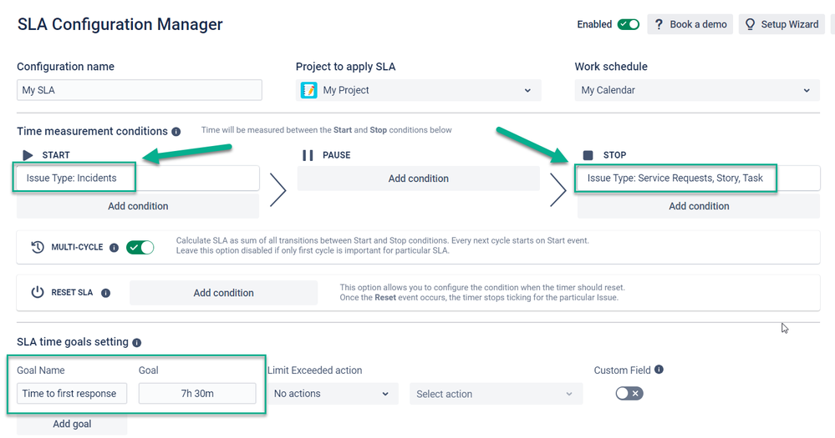
Task: Turn on the Custom Field toggle
Action: click(629, 393)
